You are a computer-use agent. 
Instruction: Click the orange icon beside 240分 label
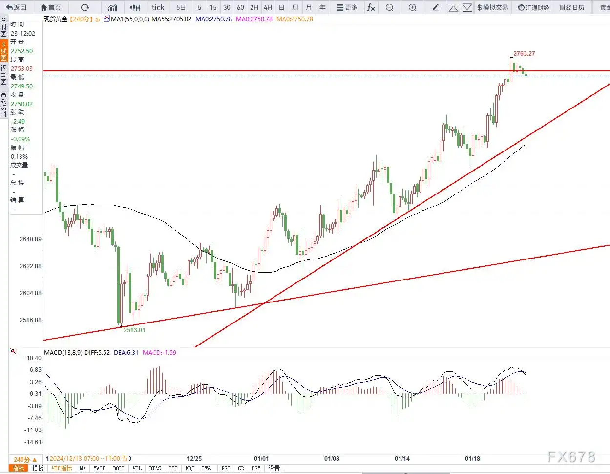pyautogui.click(x=98, y=19)
